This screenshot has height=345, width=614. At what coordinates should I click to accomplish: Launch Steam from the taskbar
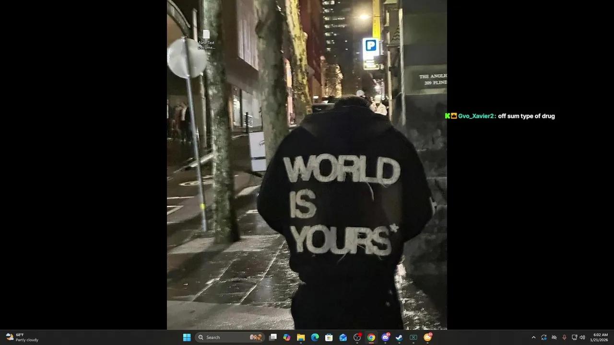pos(400,337)
